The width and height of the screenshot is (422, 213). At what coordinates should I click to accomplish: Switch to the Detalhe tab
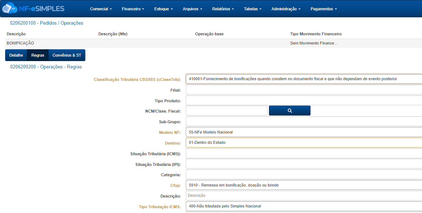pyautogui.click(x=16, y=55)
